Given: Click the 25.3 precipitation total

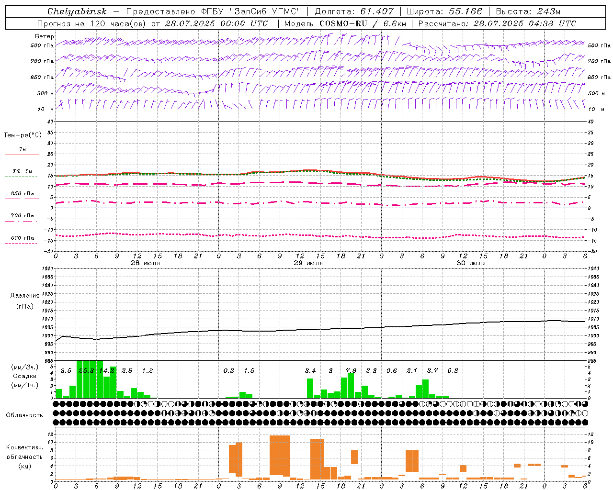Looking at the screenshot, I should 86,371.
